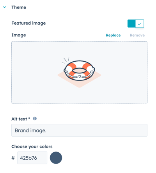Click the 'Brand image.' text in the field
The image size is (156, 173).
(x=30, y=130)
